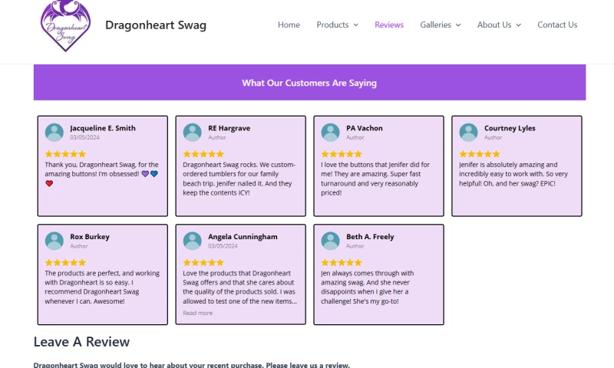Click Courtney Lyles's avatar icon
The image size is (614, 368).
pos(469,133)
